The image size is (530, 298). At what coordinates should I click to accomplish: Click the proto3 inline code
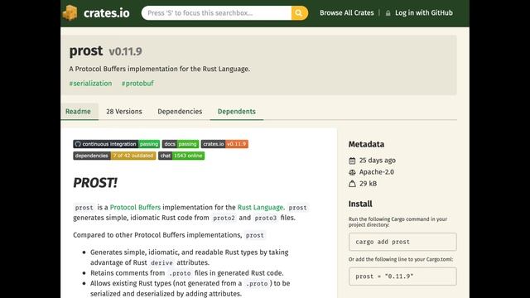coord(266,219)
